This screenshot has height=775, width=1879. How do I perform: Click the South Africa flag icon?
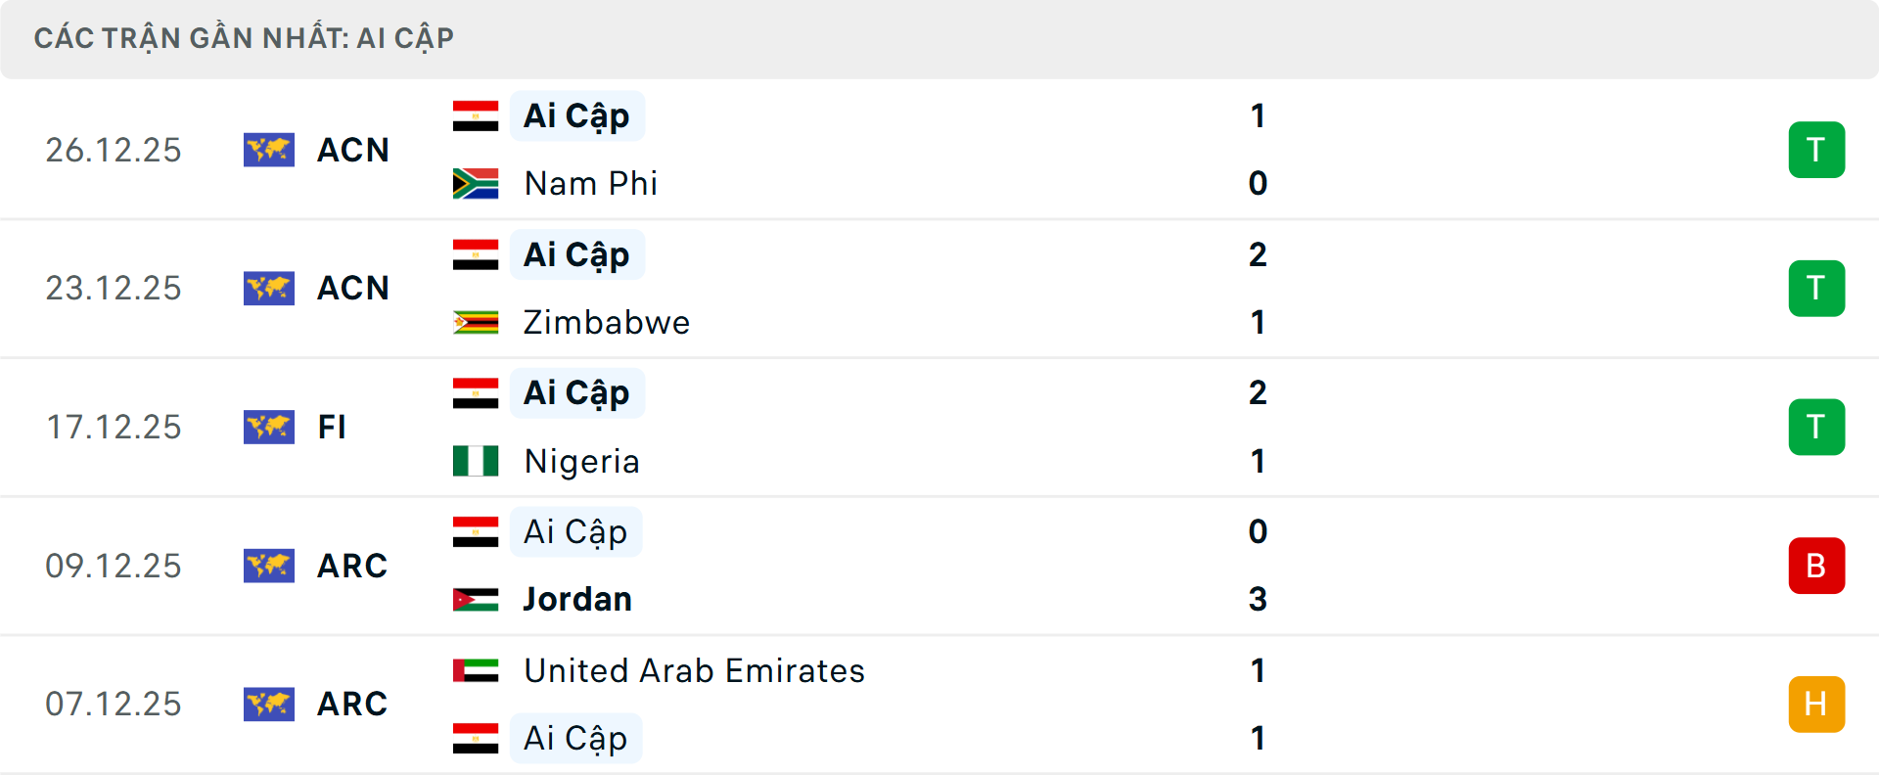[476, 184]
